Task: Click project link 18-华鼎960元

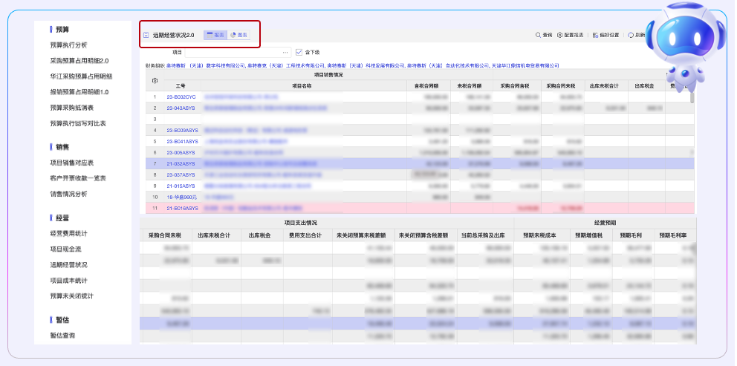Action: pyautogui.click(x=182, y=197)
